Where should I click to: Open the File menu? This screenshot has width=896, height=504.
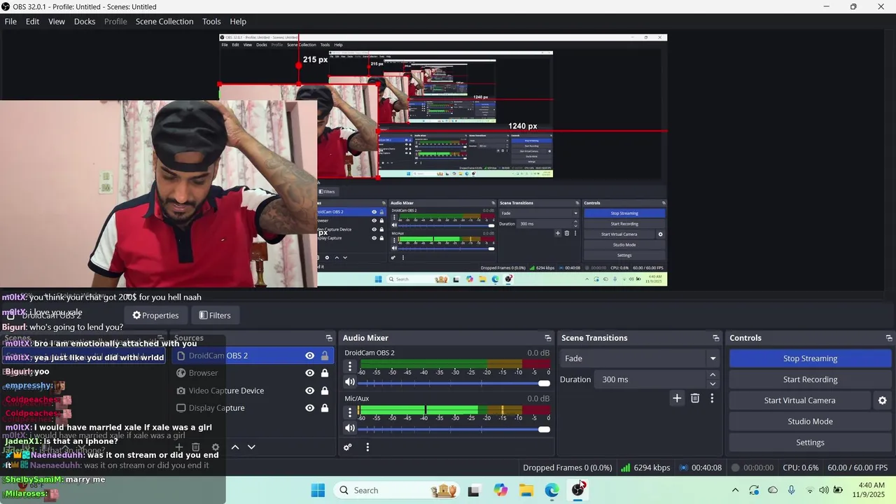[10, 22]
